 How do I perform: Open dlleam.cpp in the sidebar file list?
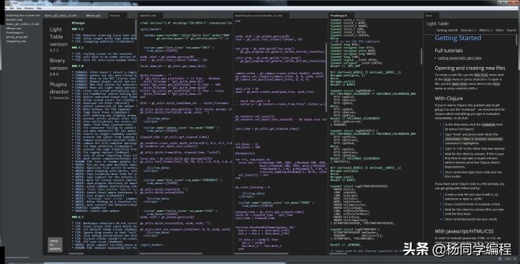(x=14, y=29)
